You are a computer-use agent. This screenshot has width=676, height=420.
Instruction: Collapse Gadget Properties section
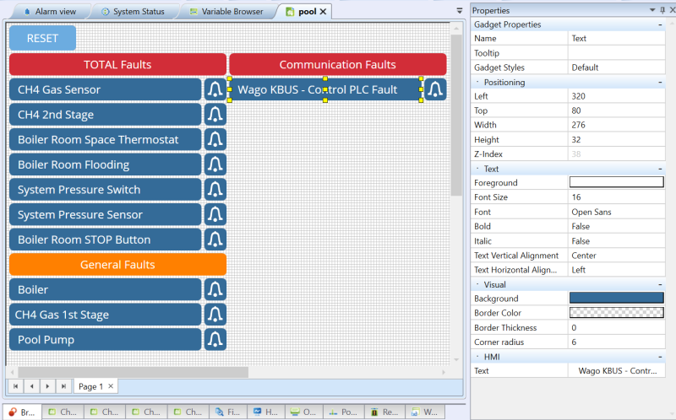point(660,25)
